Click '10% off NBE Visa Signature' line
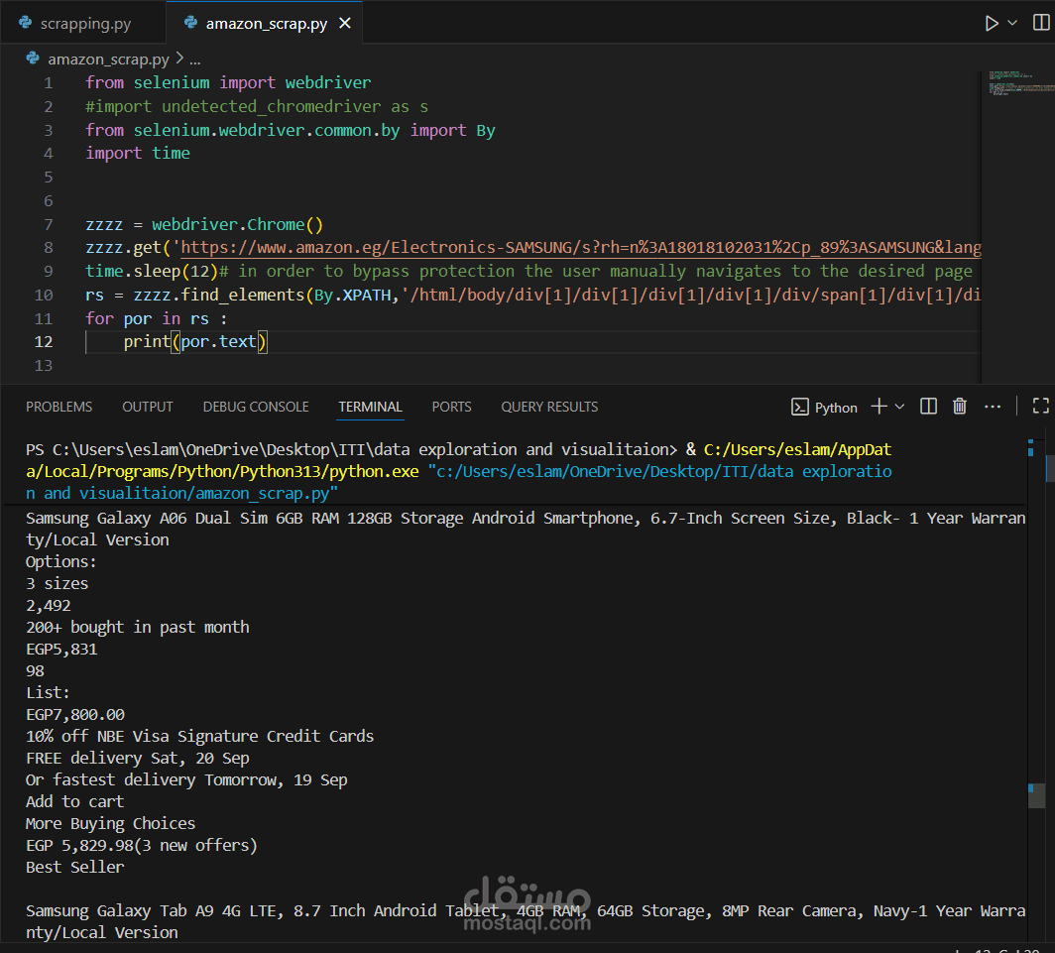Viewport: 1055px width, 953px height. click(200, 736)
